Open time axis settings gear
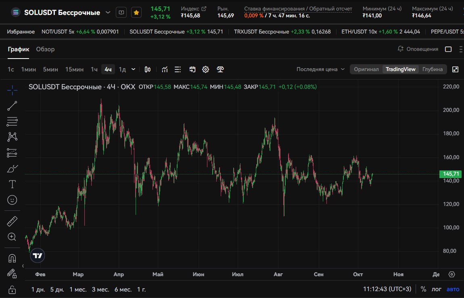464x298 pixels. [451, 274]
